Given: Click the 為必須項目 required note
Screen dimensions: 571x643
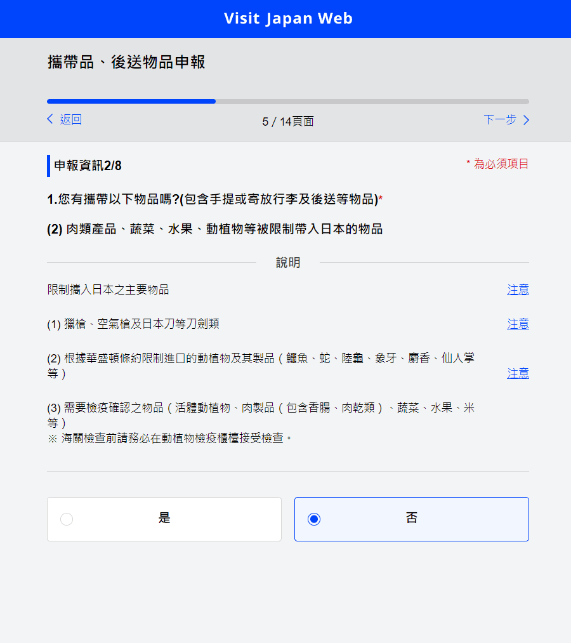Looking at the screenshot, I should (x=497, y=164).
